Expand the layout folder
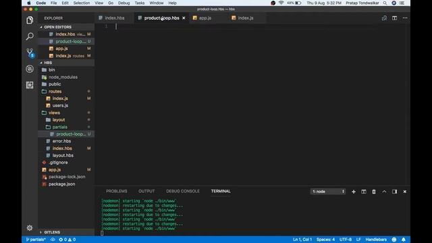This screenshot has width=432, height=243. point(66,120)
